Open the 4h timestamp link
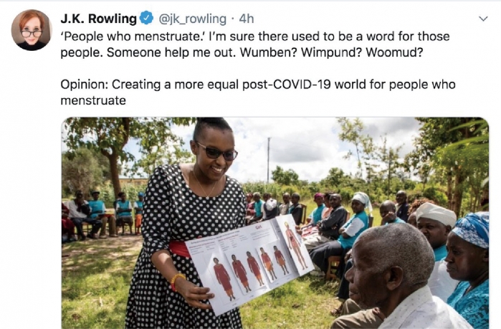Viewport: 501px width, 329px height. coord(247,19)
